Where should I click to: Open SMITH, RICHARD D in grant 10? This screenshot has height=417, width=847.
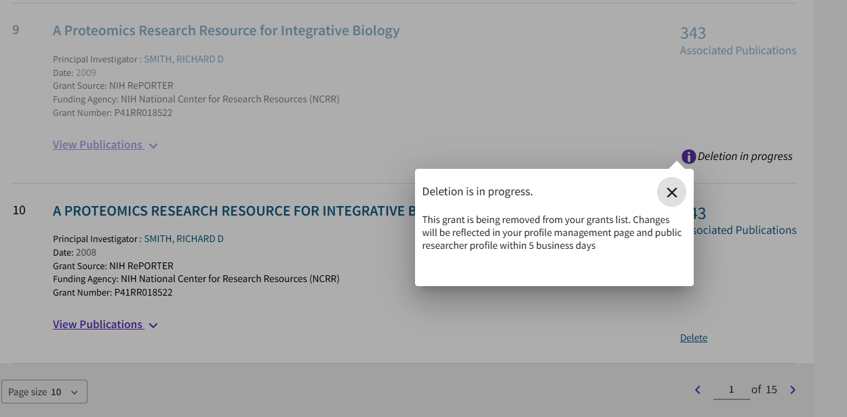(183, 239)
